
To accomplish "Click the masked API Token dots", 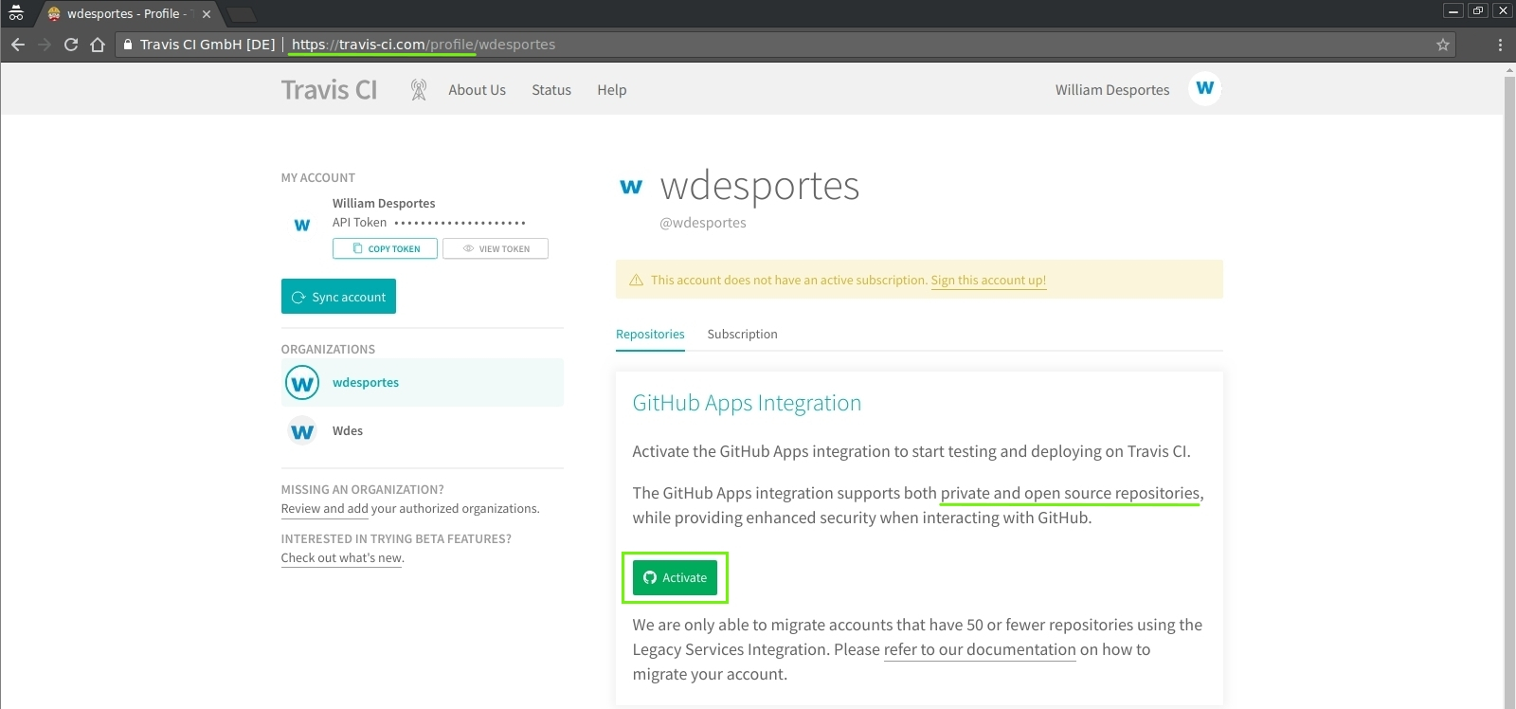I will point(460,223).
